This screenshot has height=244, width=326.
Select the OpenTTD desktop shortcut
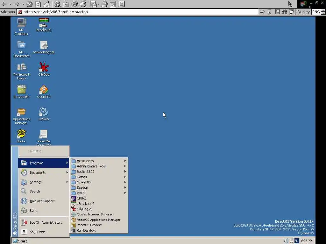coord(44,92)
